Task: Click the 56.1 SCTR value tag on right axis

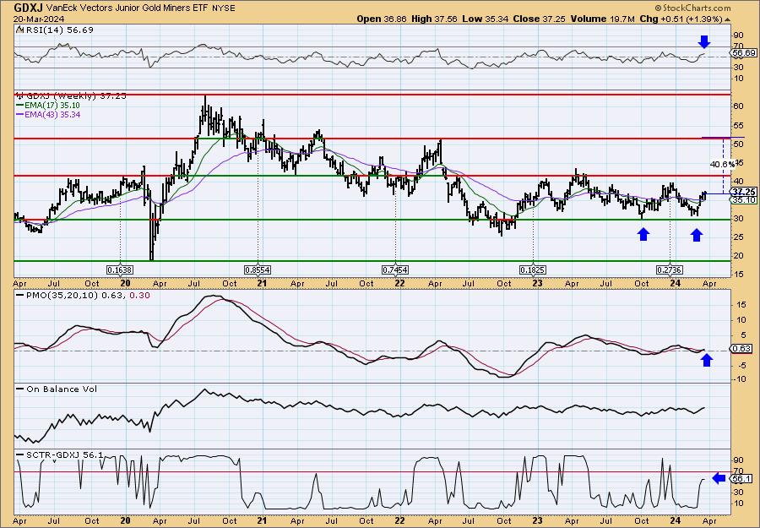Action: click(x=743, y=478)
